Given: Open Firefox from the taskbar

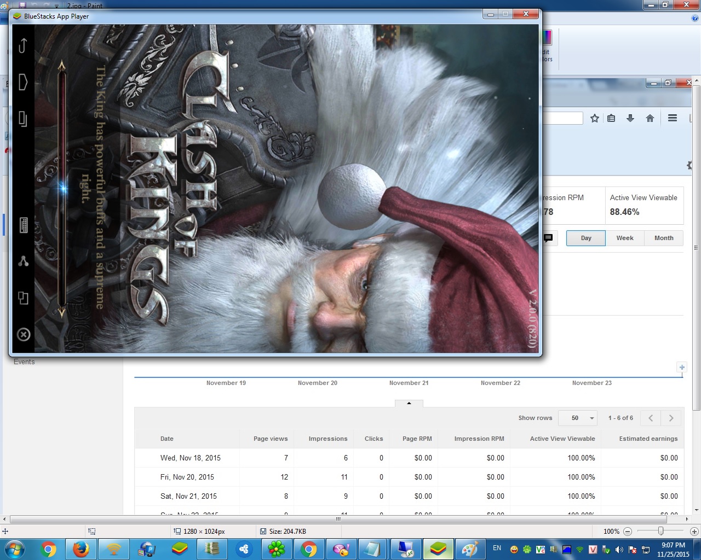Looking at the screenshot, I should 81,549.
